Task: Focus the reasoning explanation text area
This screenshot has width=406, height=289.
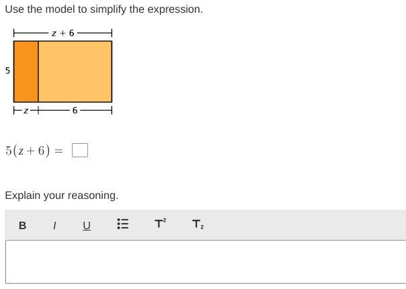Action: [x=205, y=261]
